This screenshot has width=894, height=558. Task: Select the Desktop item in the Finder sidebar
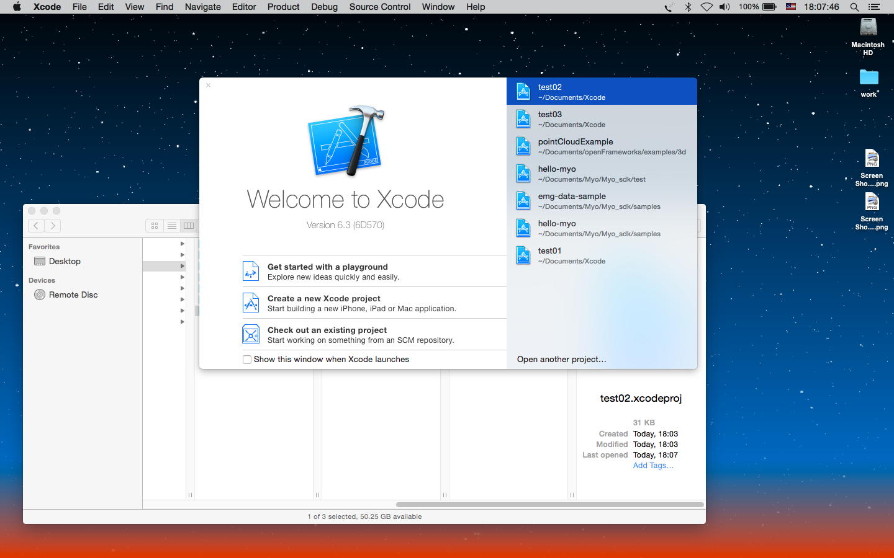(x=83, y=261)
